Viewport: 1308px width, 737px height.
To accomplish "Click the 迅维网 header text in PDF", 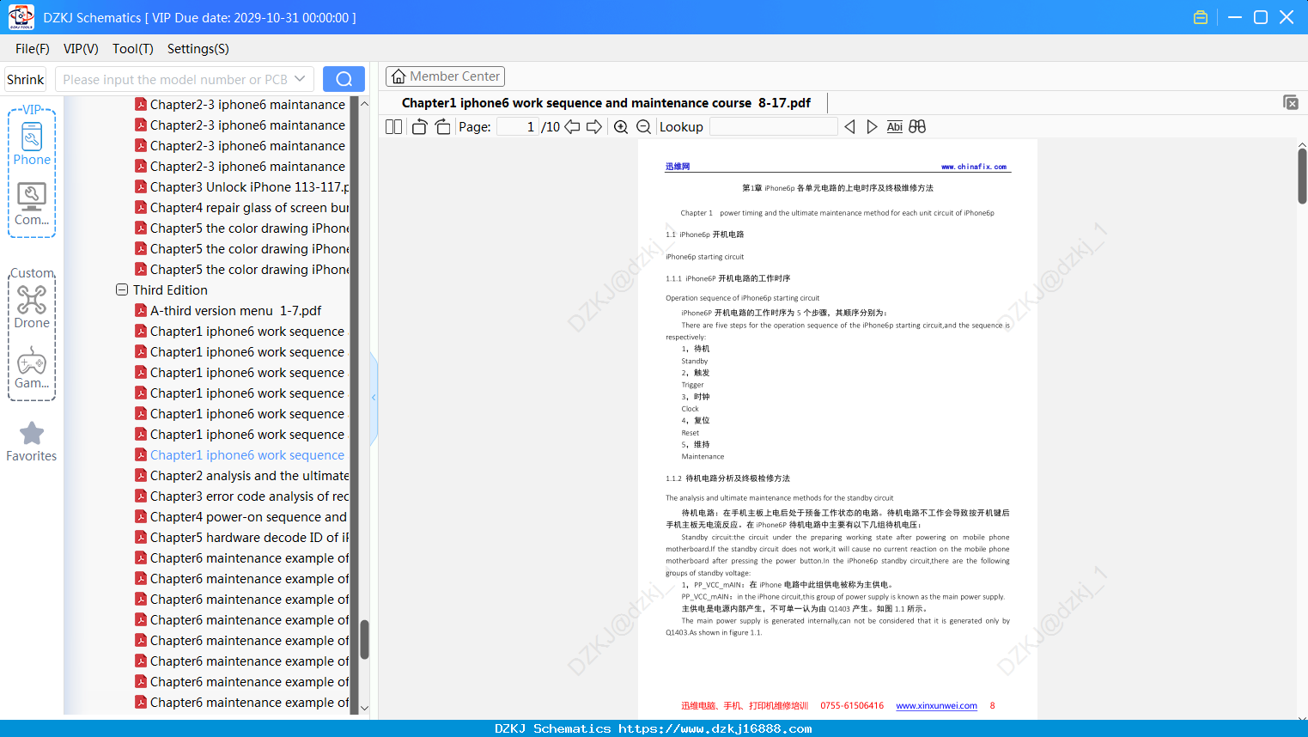I will pyautogui.click(x=678, y=167).
